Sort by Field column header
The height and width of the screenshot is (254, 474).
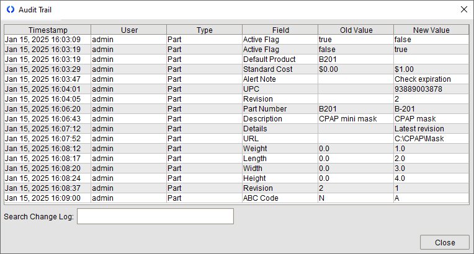pos(280,30)
